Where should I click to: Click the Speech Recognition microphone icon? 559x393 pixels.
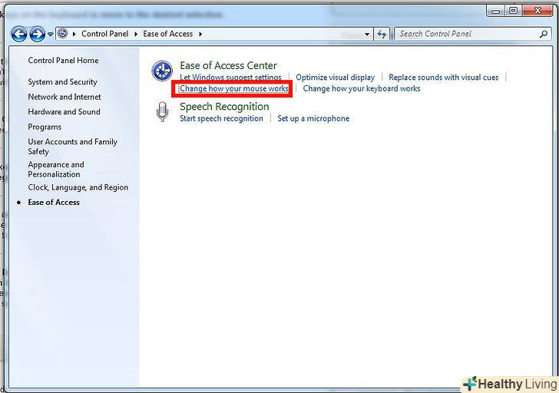pyautogui.click(x=162, y=111)
